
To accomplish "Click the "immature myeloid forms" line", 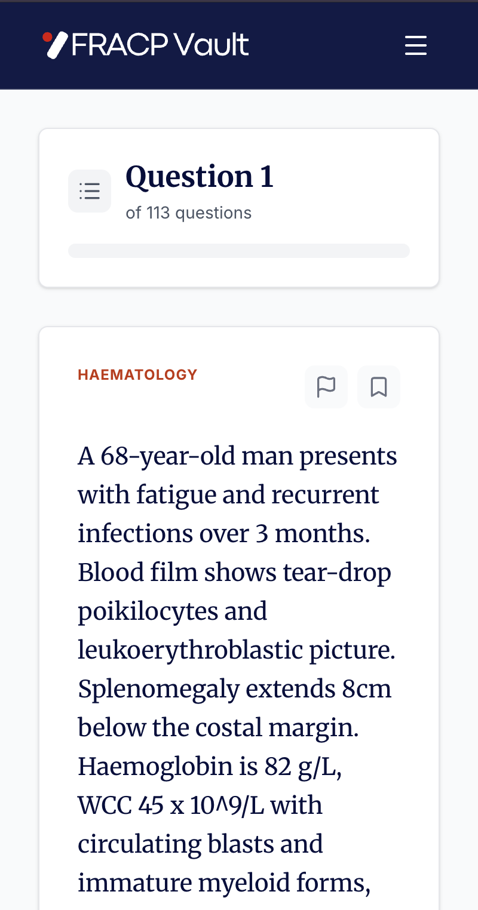I will (x=224, y=883).
